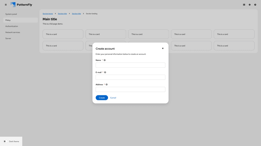This screenshot has width=261, height=146.
Task: Go to Network services
Action: click(13, 32)
